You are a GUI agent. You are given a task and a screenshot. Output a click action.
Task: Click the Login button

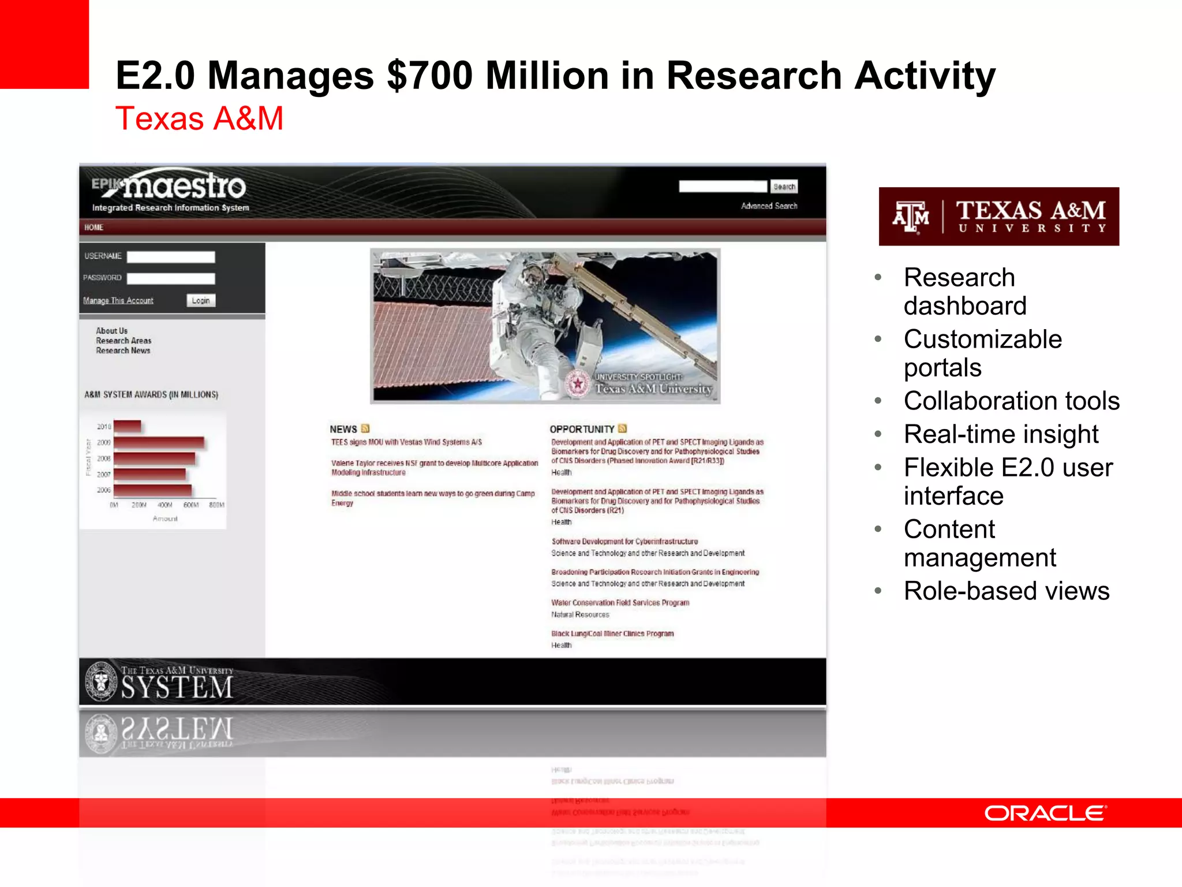click(x=201, y=300)
